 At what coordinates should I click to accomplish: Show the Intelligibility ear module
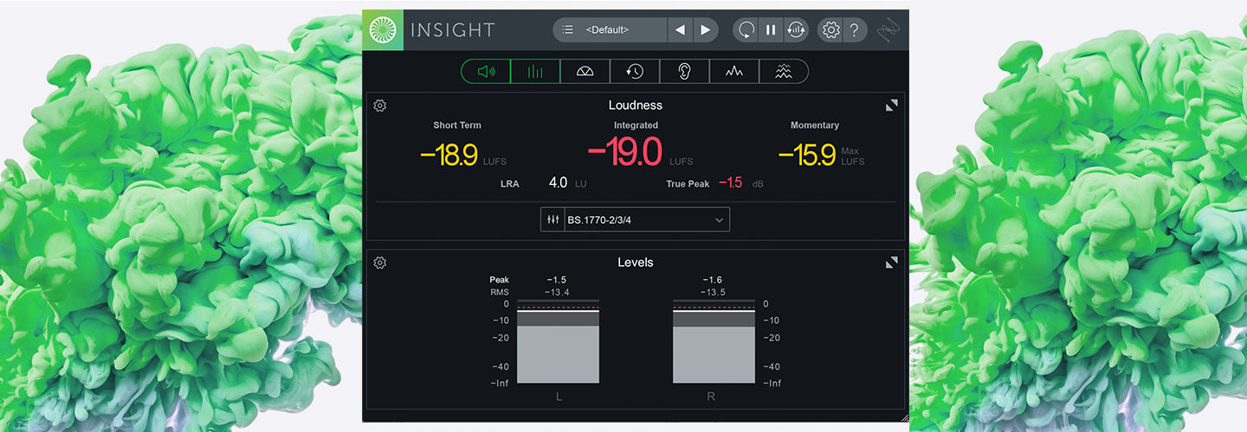click(684, 72)
